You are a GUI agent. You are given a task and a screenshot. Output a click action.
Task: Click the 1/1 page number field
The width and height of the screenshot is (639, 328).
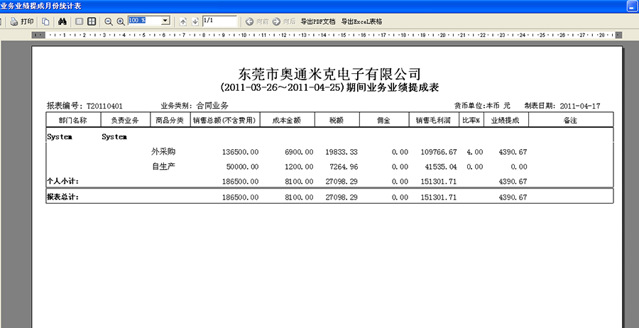tap(219, 21)
